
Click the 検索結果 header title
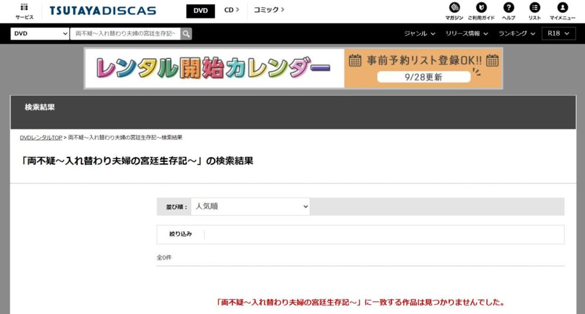point(40,108)
